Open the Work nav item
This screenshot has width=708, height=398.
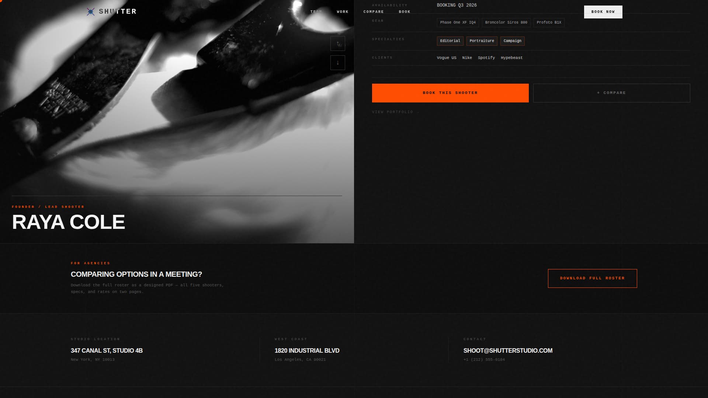click(x=343, y=12)
